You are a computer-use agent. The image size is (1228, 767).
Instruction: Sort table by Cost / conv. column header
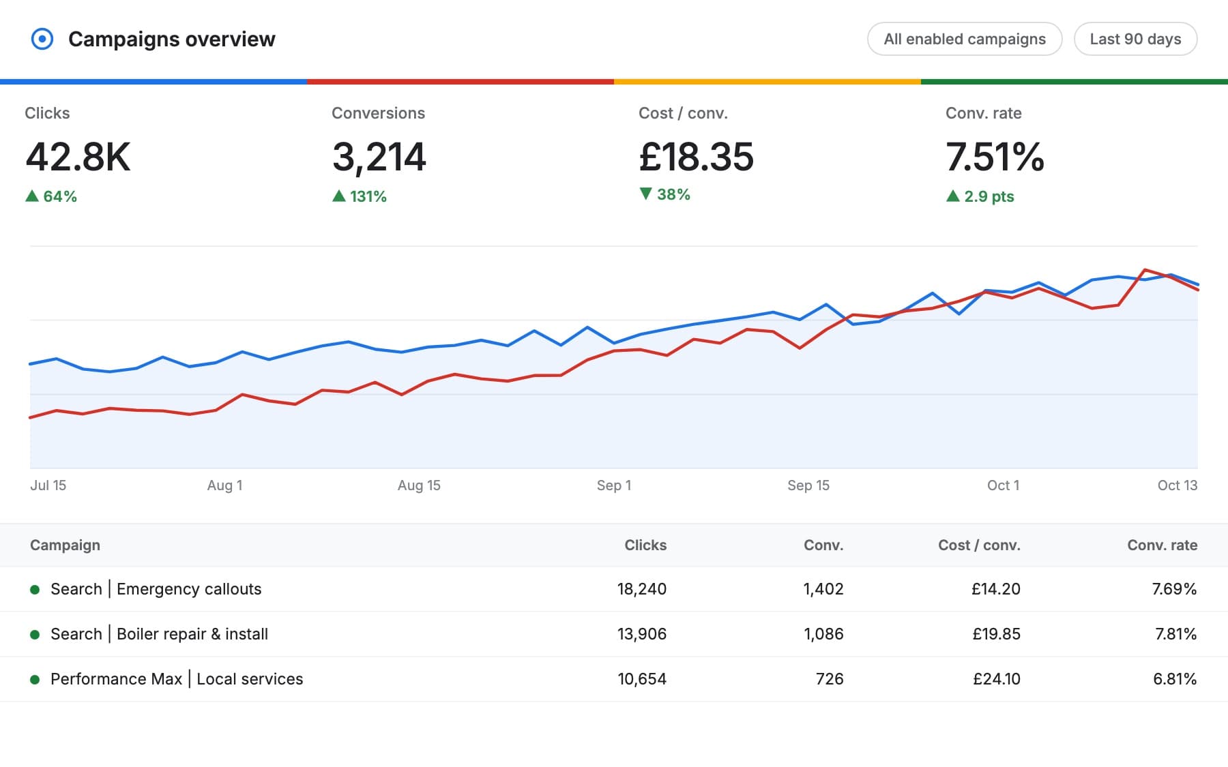coord(979,545)
